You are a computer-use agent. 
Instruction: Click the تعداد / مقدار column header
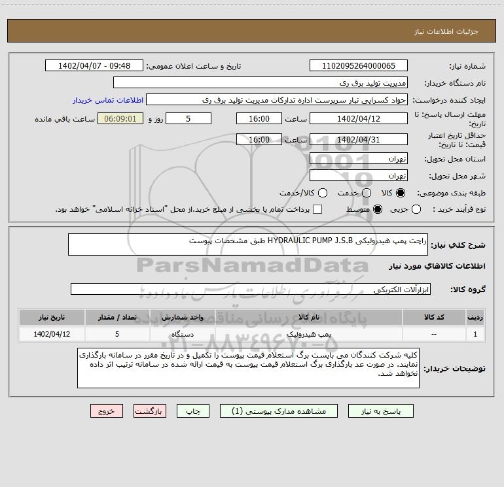[117, 318]
